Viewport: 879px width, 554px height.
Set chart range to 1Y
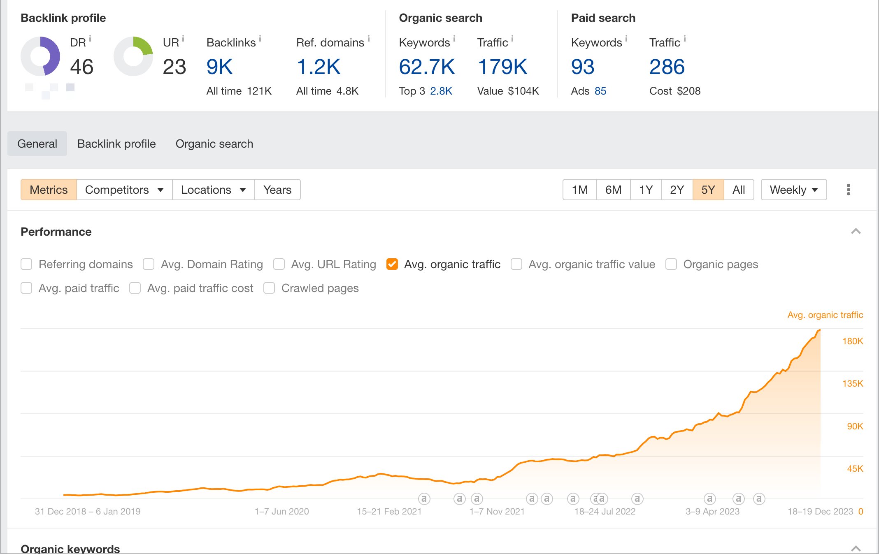646,190
